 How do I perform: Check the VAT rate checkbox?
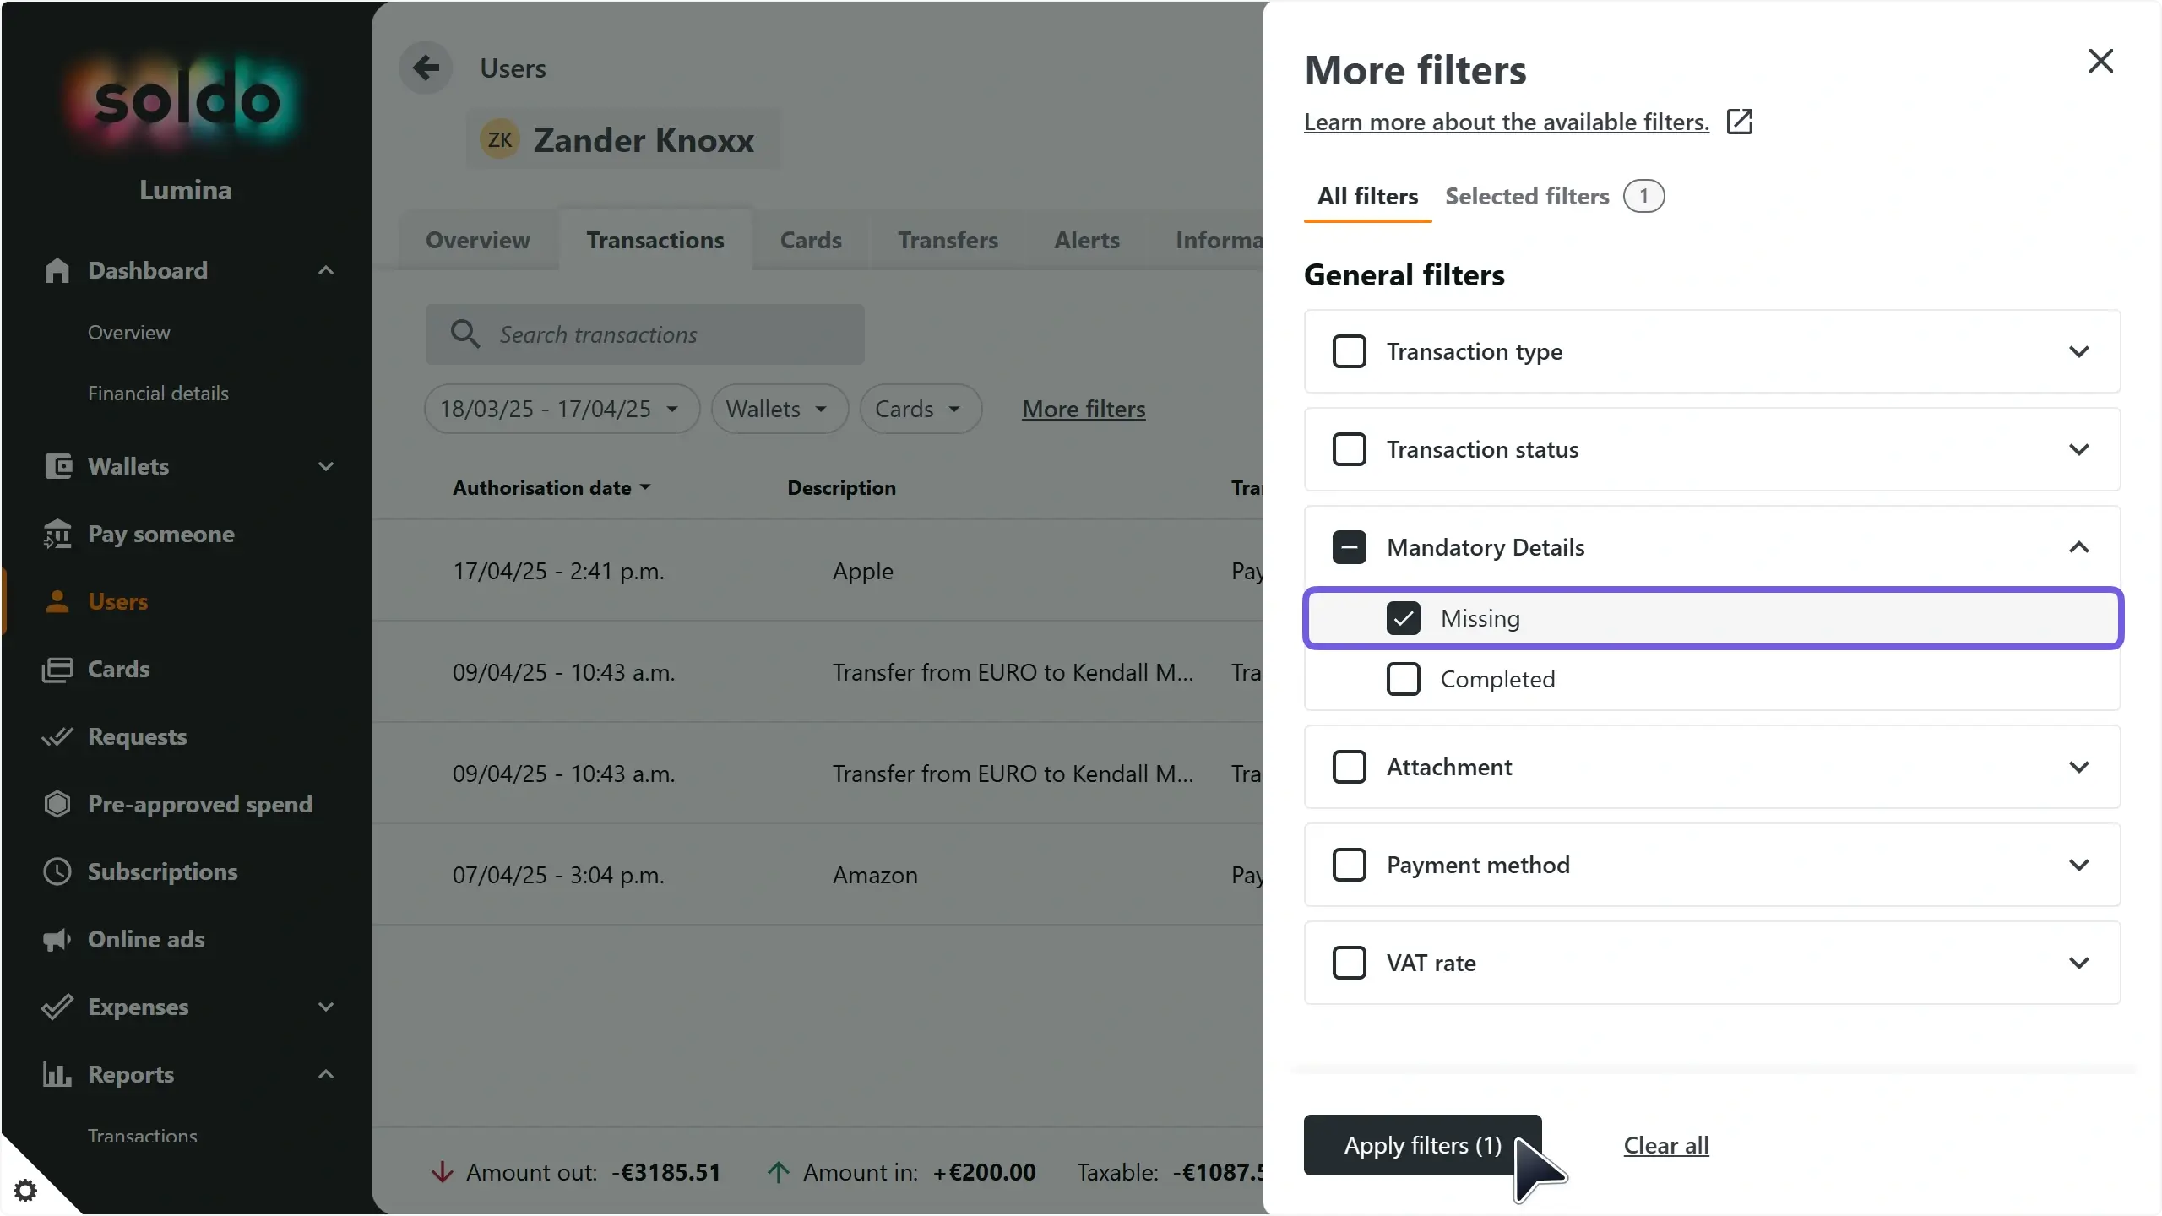click(x=1350, y=963)
